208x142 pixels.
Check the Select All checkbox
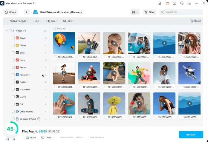54,28
